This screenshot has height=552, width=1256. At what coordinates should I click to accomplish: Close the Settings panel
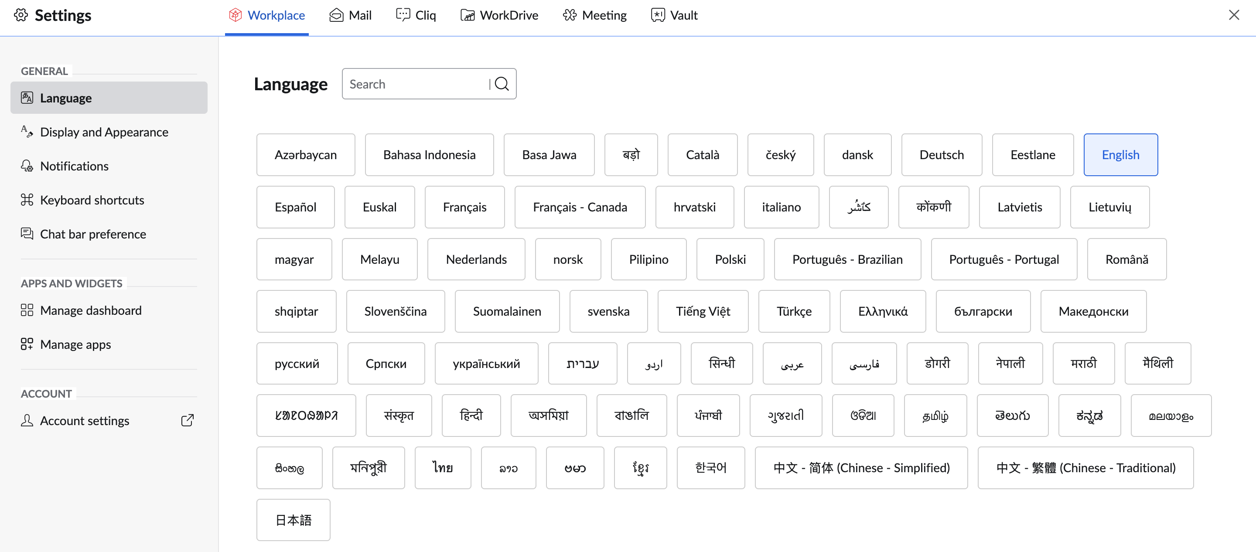click(x=1234, y=15)
